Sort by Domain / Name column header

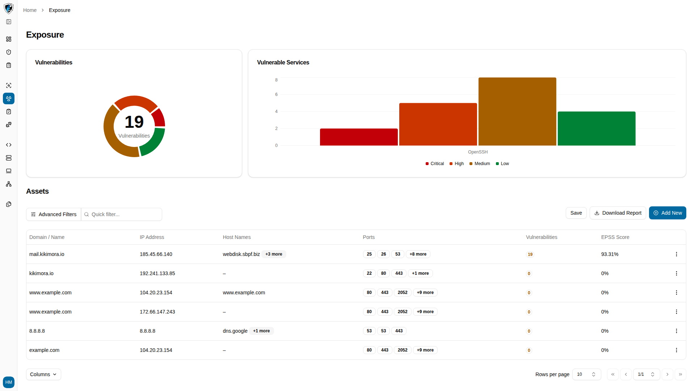[47, 237]
